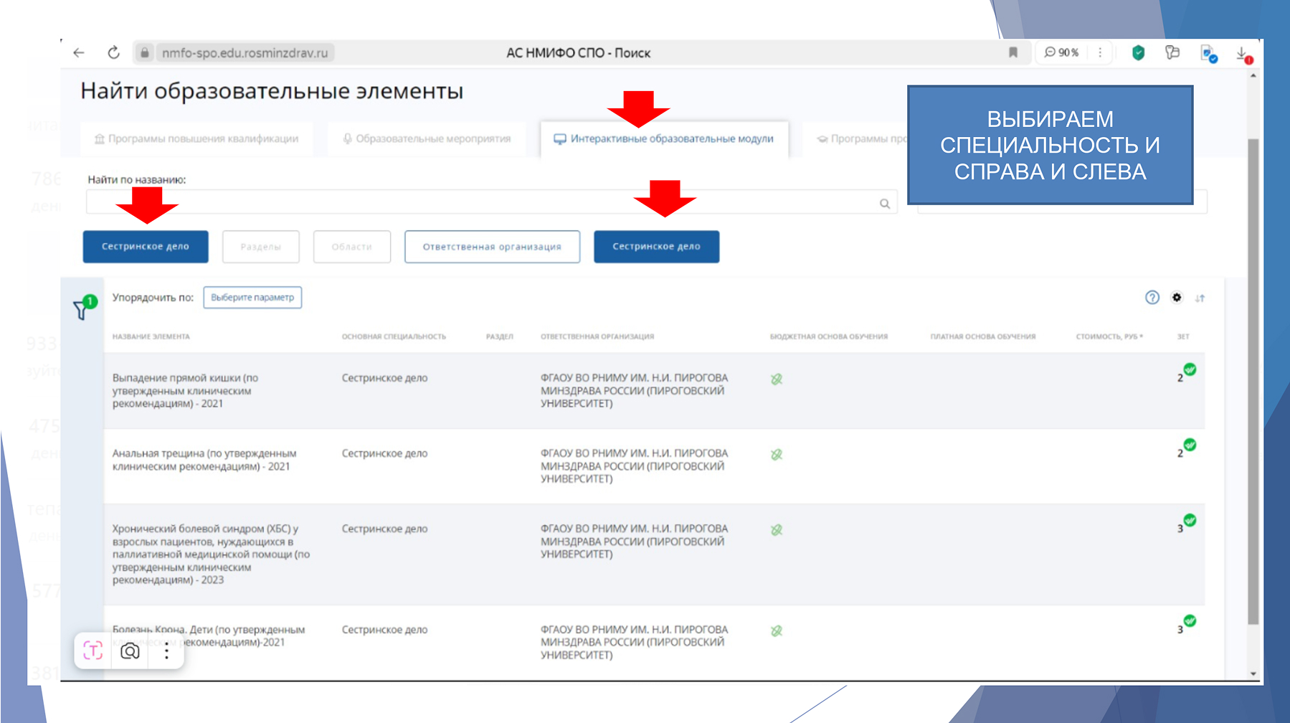The height and width of the screenshot is (723, 1290).
Task: Click the budget icon for Выпадение прямой кишки
Action: coord(777,379)
